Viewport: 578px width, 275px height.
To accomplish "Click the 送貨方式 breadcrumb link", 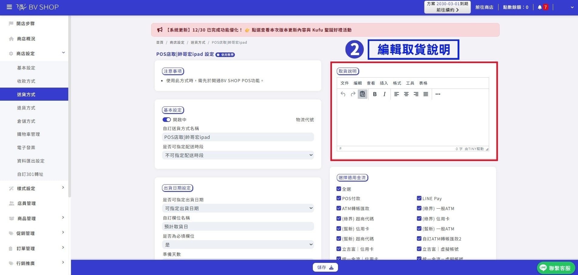I will tap(198, 42).
